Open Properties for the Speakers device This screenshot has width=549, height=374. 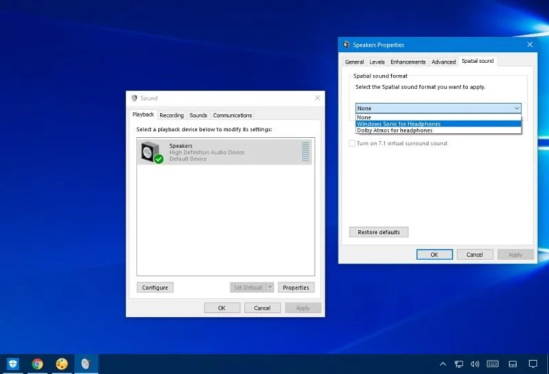296,288
